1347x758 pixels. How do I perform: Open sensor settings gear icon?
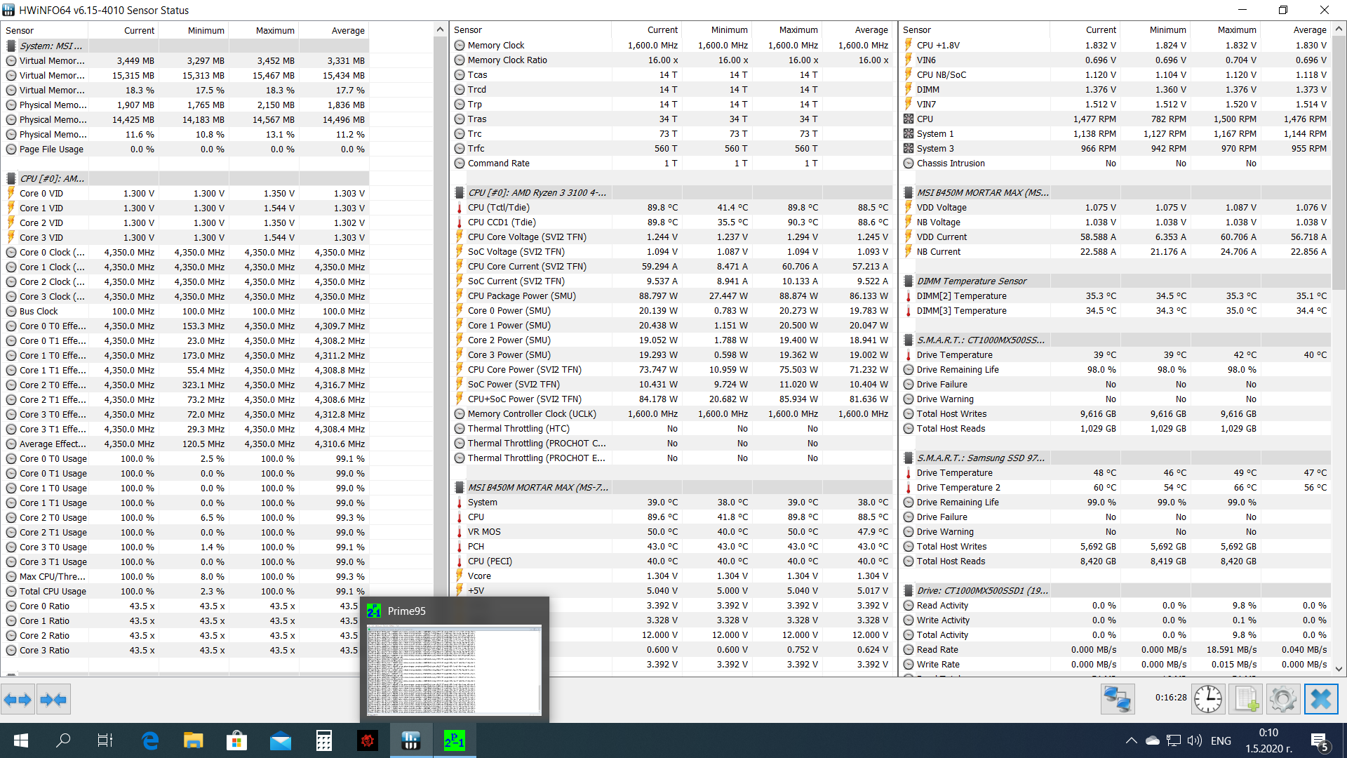click(1283, 699)
